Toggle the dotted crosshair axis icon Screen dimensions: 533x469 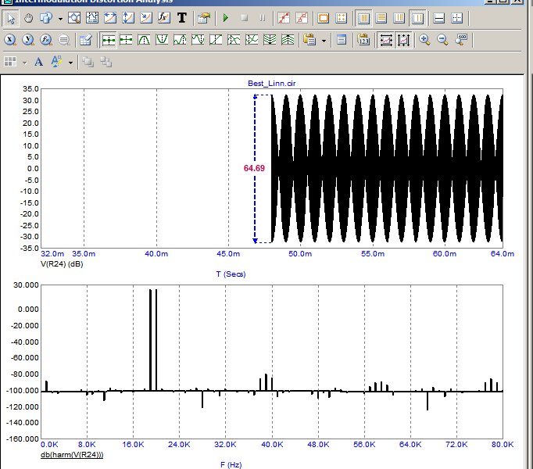click(457, 18)
